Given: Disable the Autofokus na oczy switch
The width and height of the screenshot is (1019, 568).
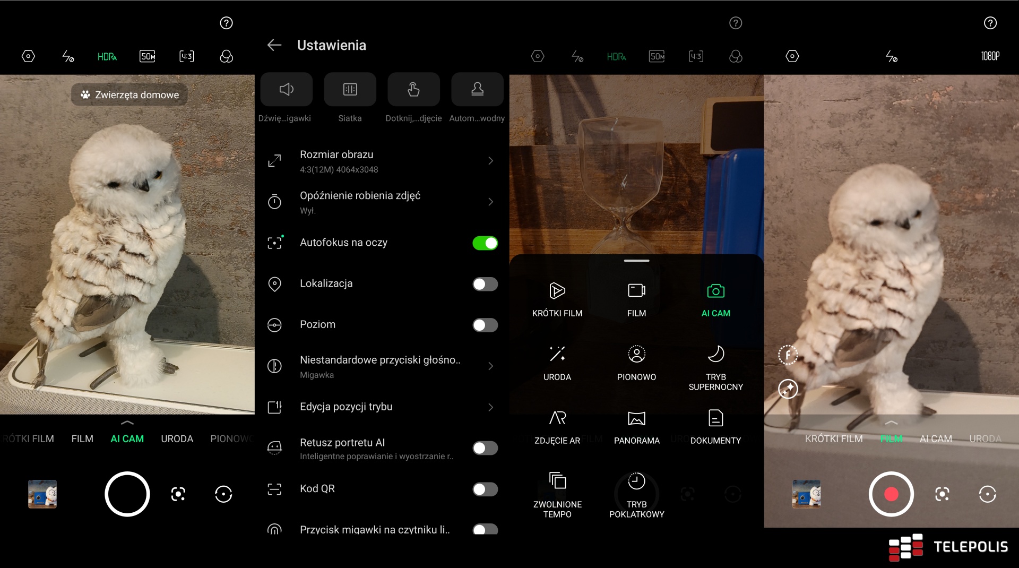Looking at the screenshot, I should click(485, 243).
